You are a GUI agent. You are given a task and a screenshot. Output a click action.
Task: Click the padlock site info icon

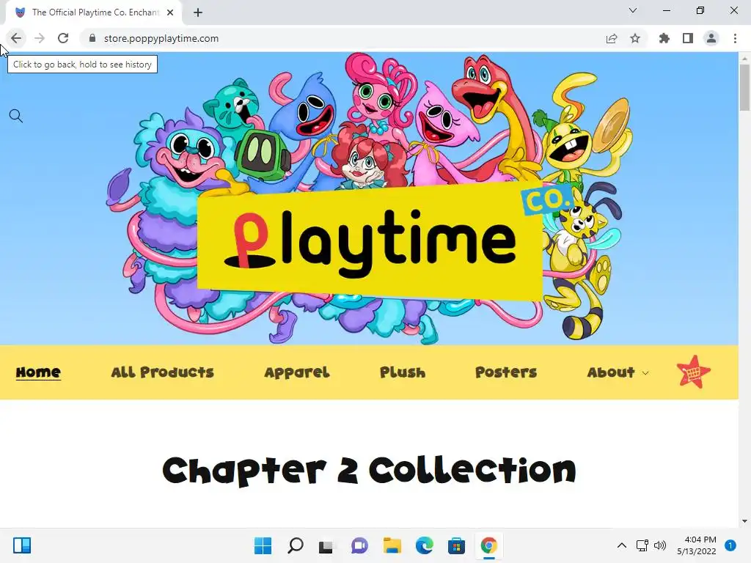[x=92, y=38]
